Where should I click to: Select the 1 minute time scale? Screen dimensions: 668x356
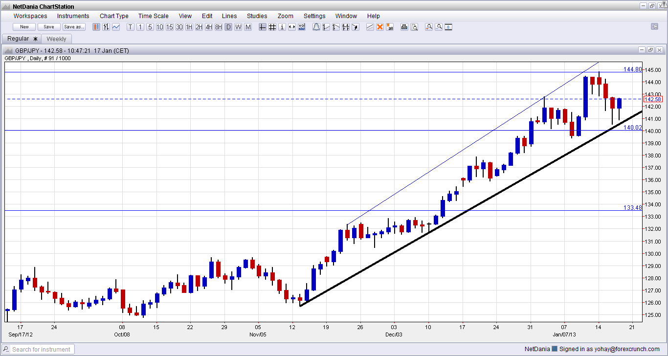[x=140, y=27]
